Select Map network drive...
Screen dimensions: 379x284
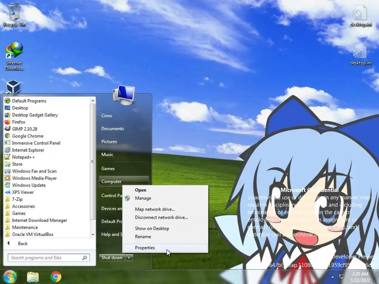pyautogui.click(x=165, y=209)
